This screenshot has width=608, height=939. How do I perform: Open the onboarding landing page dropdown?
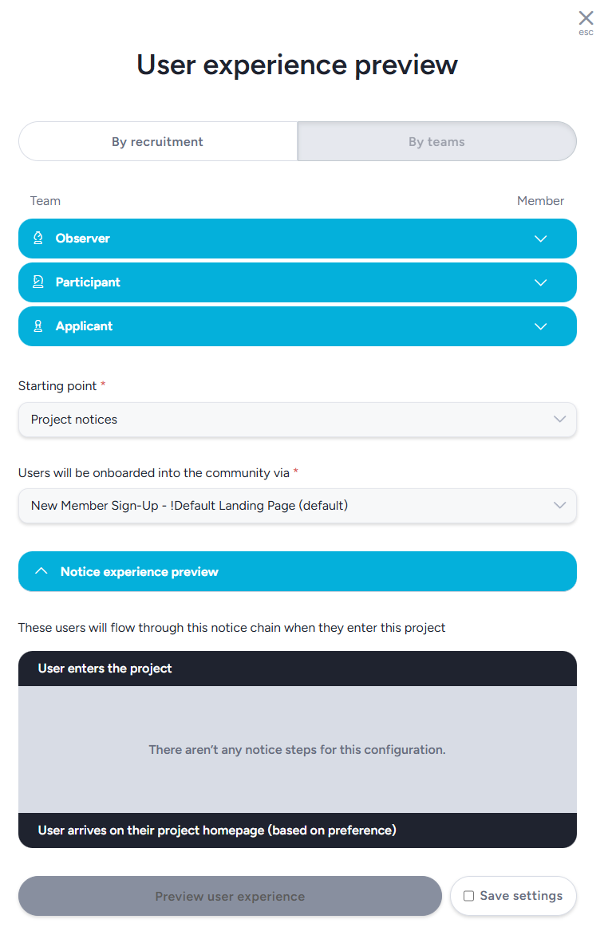coord(297,506)
